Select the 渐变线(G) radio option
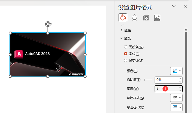The height and width of the screenshot is (113, 192). 134,61
